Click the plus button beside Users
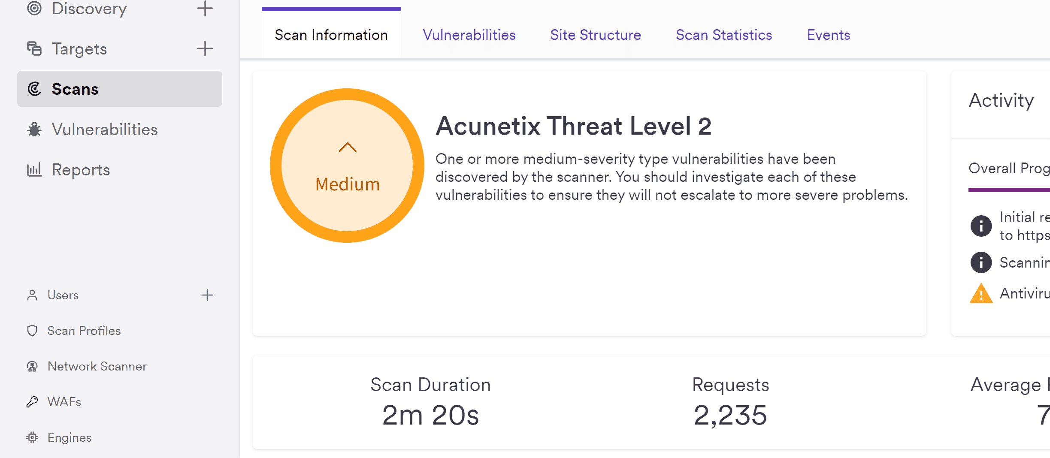The width and height of the screenshot is (1050, 458). coord(207,295)
